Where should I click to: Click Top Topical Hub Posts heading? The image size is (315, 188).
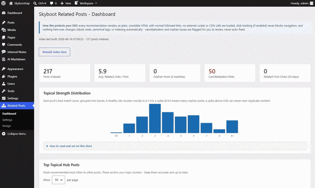(x=61, y=165)
